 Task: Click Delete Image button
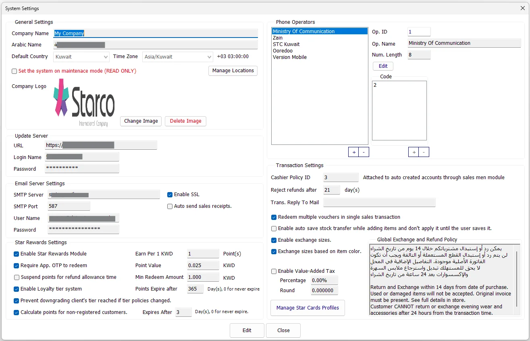185,121
